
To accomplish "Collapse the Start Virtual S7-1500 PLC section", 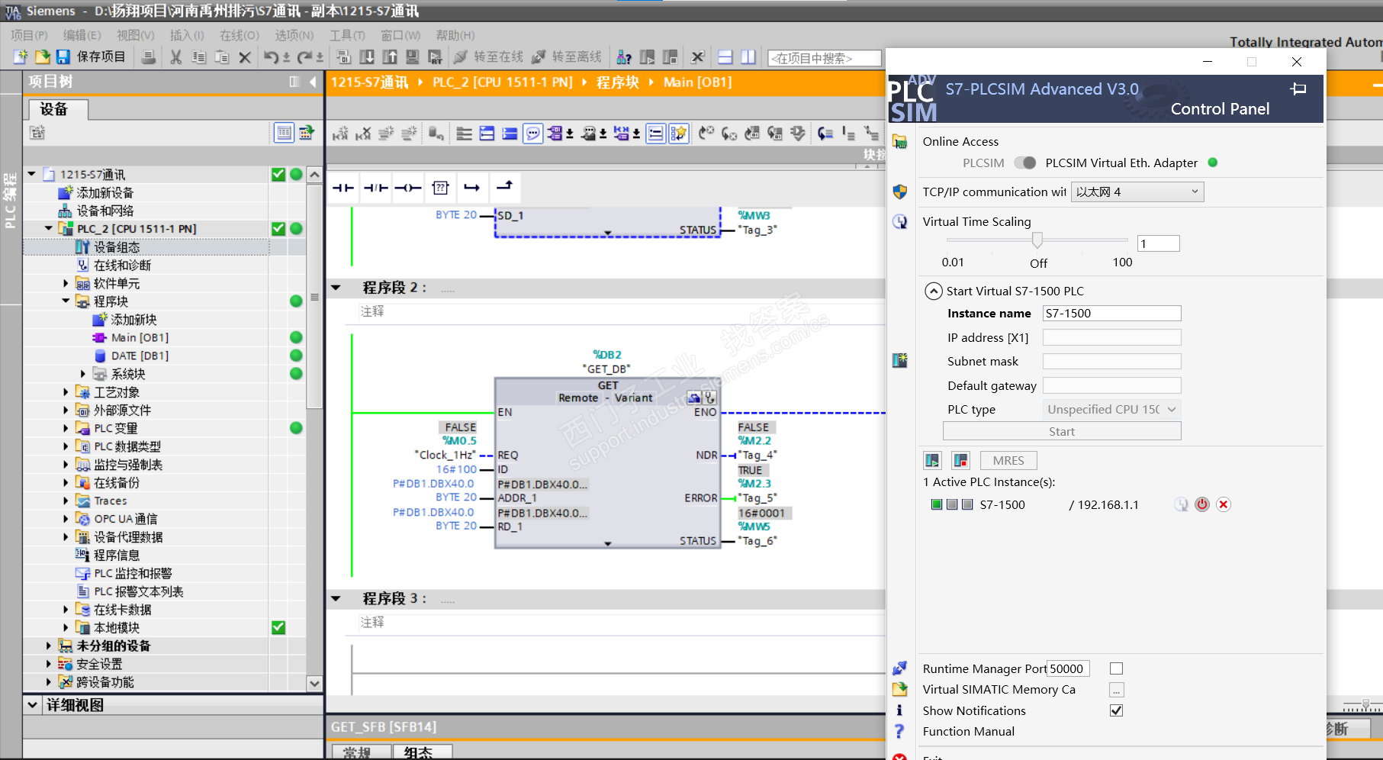I will (933, 291).
